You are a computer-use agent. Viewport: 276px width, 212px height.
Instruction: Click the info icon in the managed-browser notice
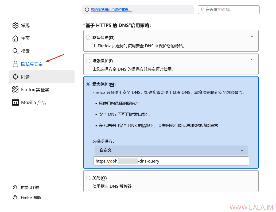click(87, 10)
